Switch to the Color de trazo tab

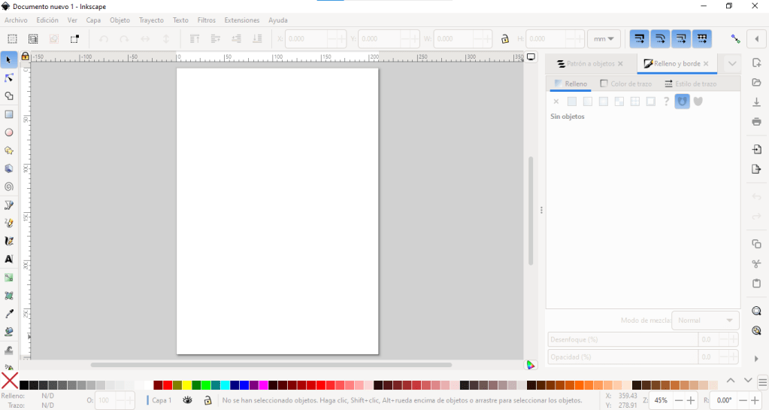(x=626, y=84)
